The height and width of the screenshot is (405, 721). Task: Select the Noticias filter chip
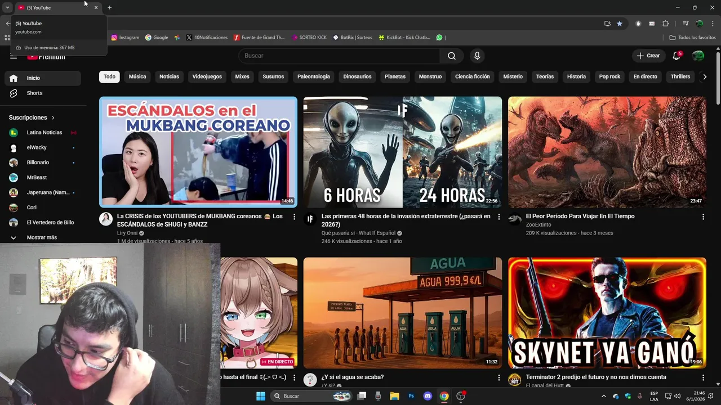[x=169, y=76]
